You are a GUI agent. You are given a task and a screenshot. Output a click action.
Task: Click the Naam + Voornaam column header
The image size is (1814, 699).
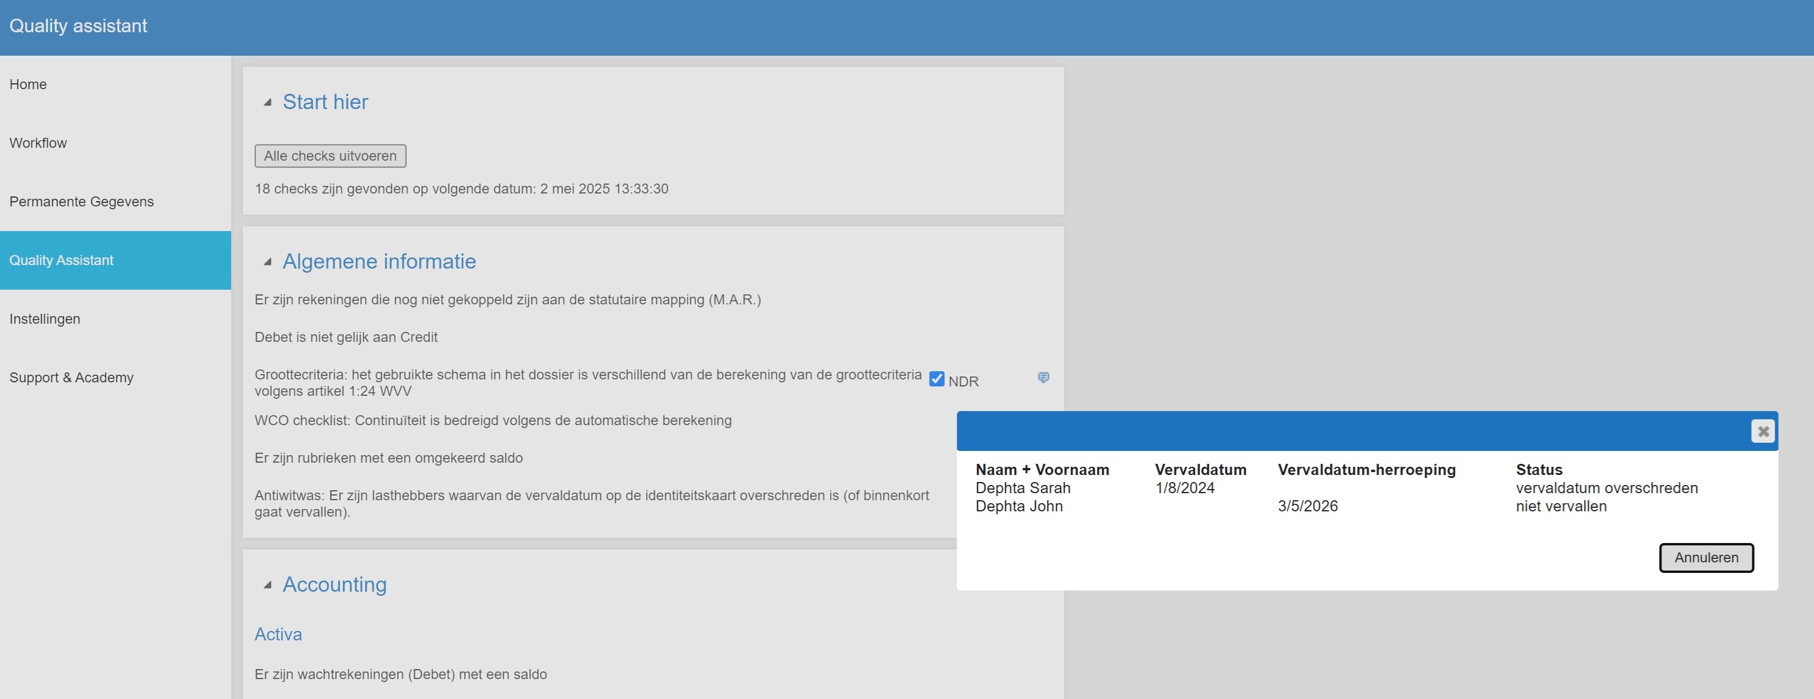click(1042, 470)
